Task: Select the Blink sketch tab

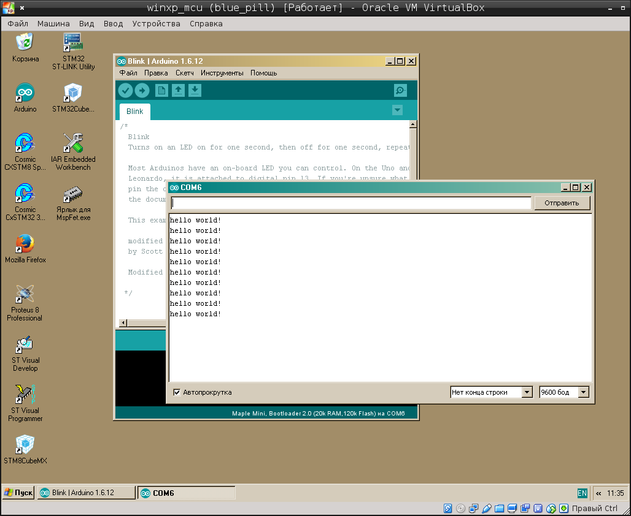Action: (x=135, y=112)
